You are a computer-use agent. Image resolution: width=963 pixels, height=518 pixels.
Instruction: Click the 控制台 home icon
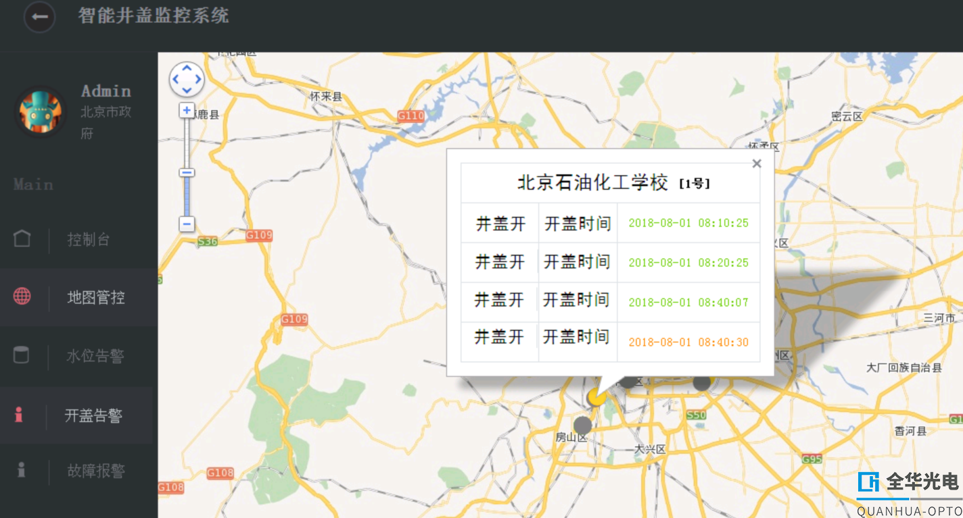tap(22, 238)
